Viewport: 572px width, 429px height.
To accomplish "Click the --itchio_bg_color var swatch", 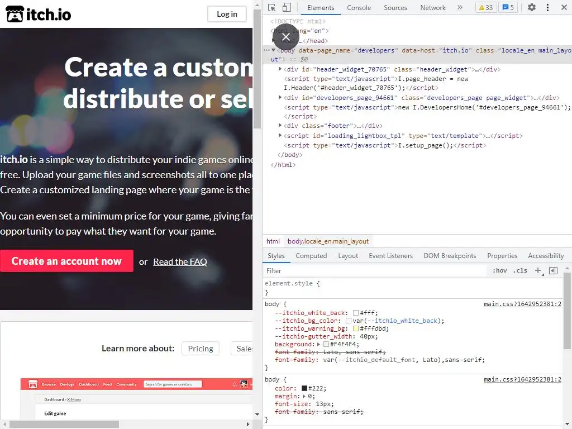I will click(x=349, y=321).
